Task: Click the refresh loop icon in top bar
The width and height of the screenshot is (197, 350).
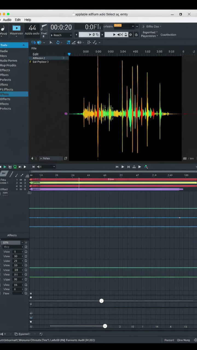Action: click(136, 35)
